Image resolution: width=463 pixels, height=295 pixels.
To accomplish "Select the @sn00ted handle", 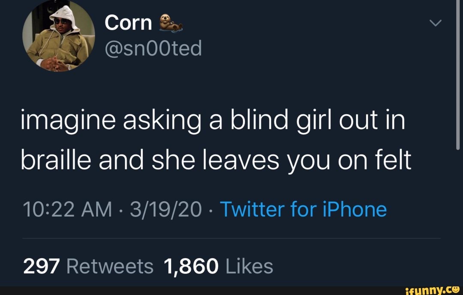I will (153, 48).
